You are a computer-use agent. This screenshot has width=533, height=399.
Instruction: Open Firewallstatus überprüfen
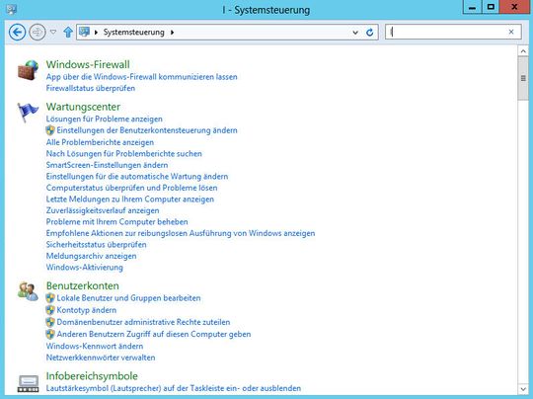pyautogui.click(x=91, y=88)
